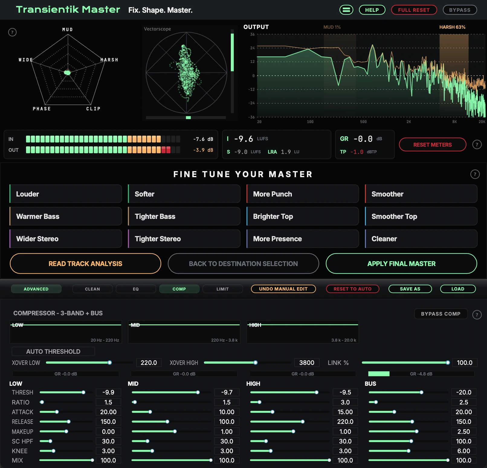Click XOVER LOW value field 220.0
Viewport: 487px width, 468px height.
149,362
